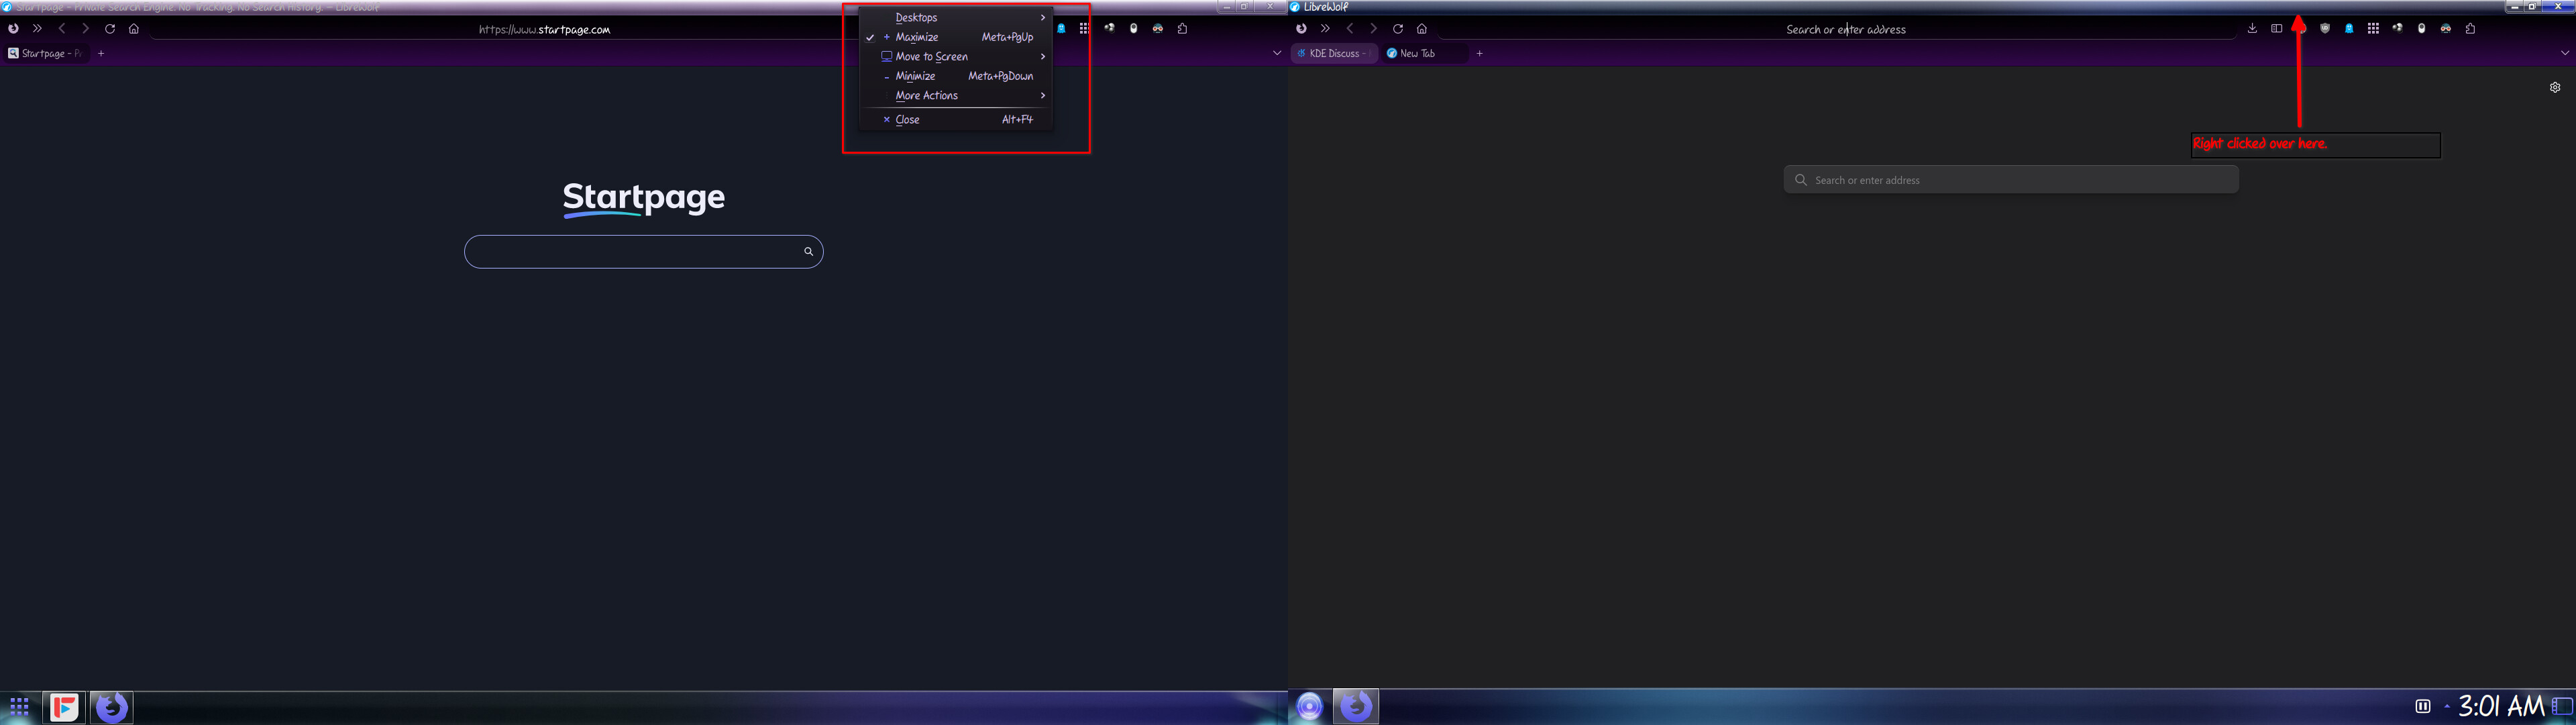
Task: Open the clock showing 3:01 AM
Action: tap(2502, 706)
